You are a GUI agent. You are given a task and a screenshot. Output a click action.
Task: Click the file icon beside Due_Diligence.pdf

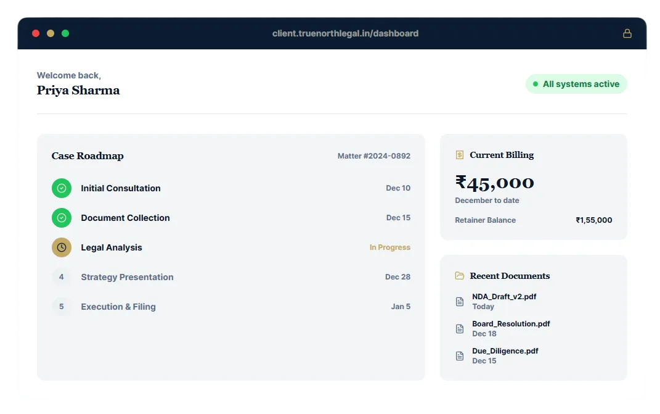click(459, 356)
